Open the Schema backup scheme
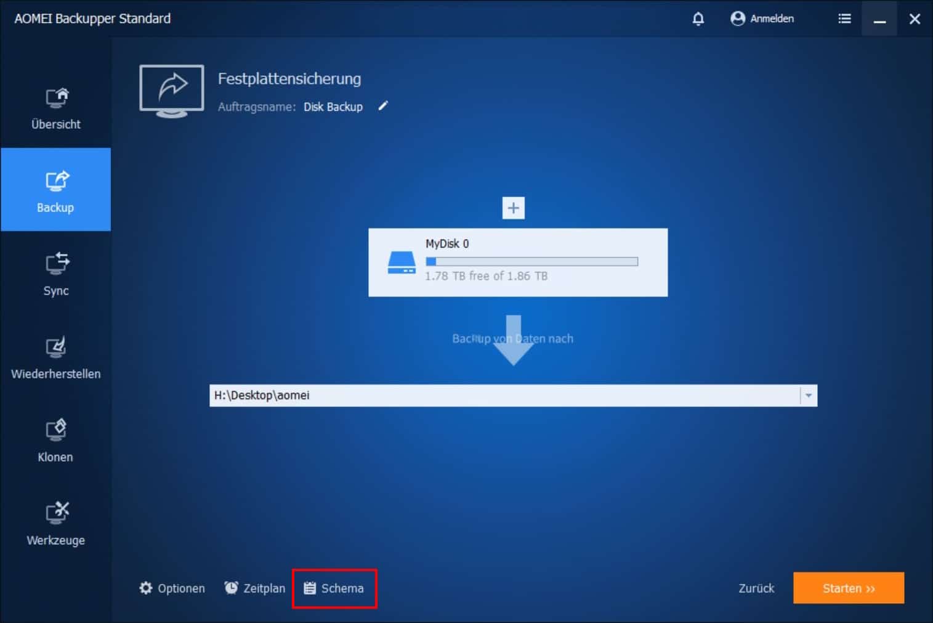 (x=334, y=588)
